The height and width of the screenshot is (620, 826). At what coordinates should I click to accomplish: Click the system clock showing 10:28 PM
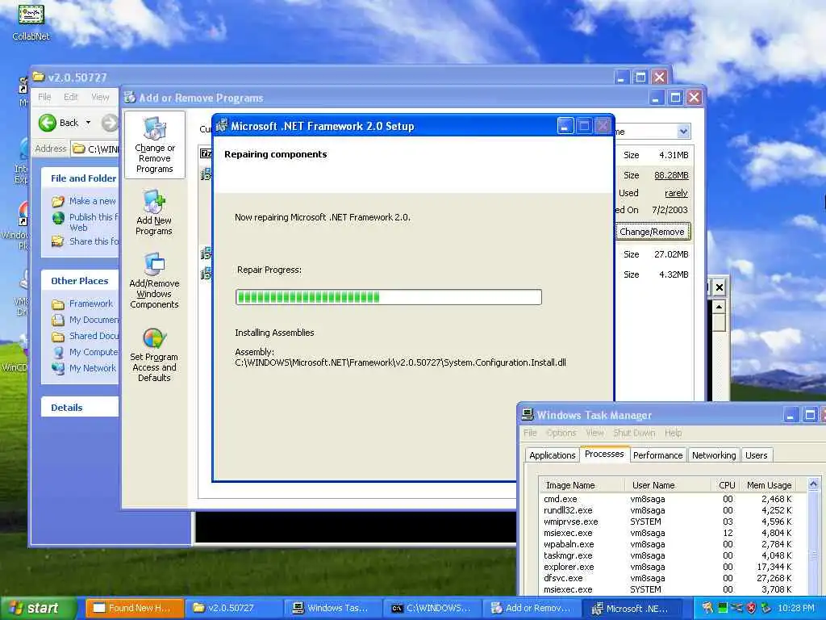[796, 608]
